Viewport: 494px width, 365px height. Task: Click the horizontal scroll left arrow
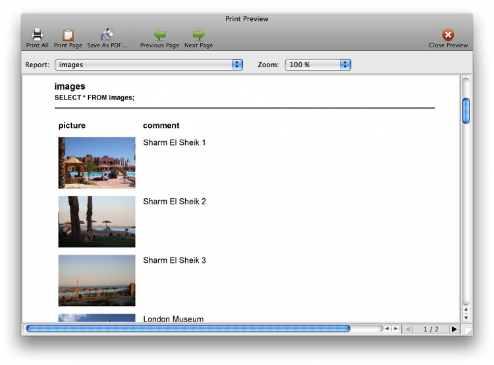coord(387,329)
